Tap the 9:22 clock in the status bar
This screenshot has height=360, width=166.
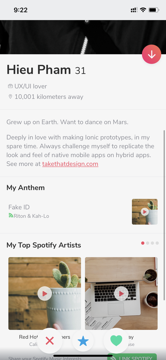(20, 10)
